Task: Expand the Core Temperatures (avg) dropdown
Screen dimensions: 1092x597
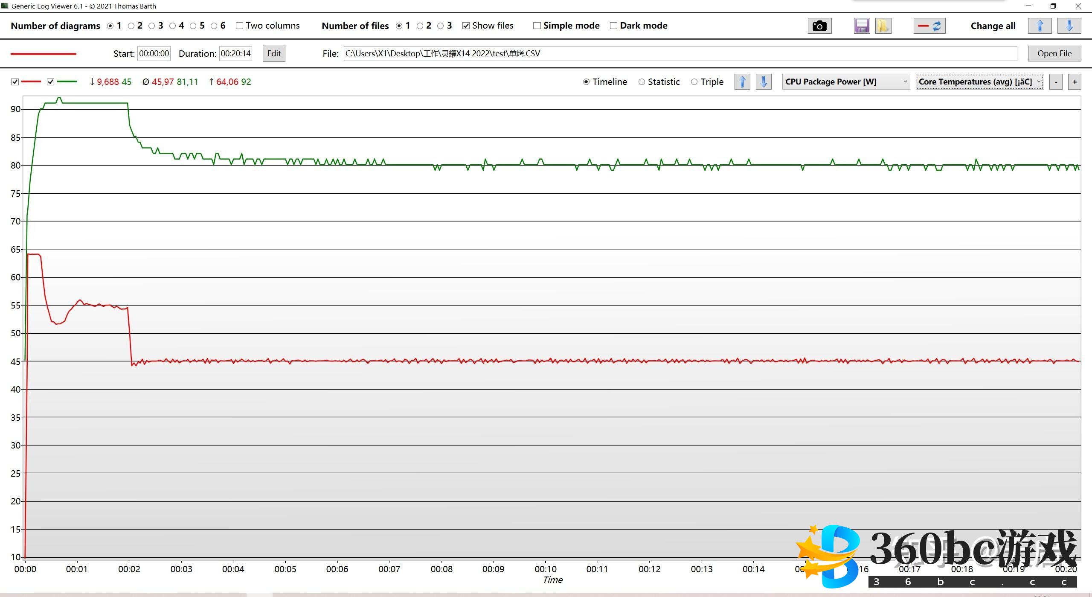Action: 979,82
